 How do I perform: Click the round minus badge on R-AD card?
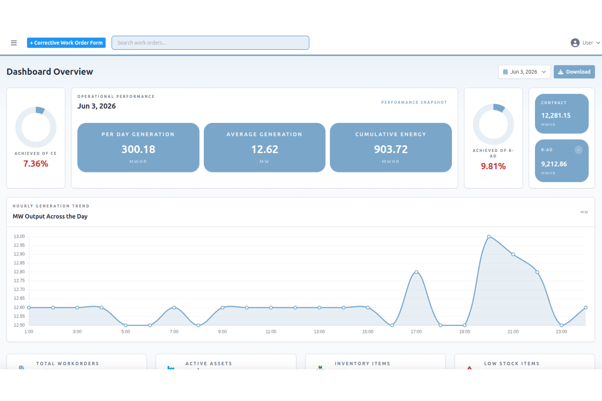pyautogui.click(x=578, y=150)
